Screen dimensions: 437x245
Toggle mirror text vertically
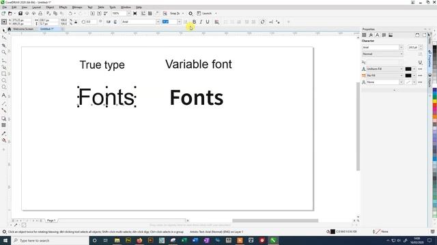pyautogui.click(x=115, y=22)
